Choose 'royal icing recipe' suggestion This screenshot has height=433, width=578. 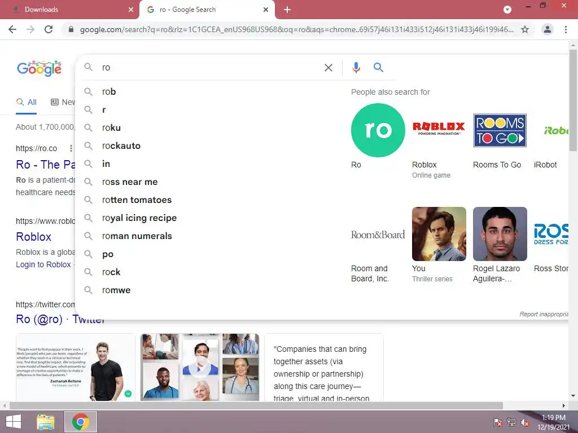(x=210, y=218)
